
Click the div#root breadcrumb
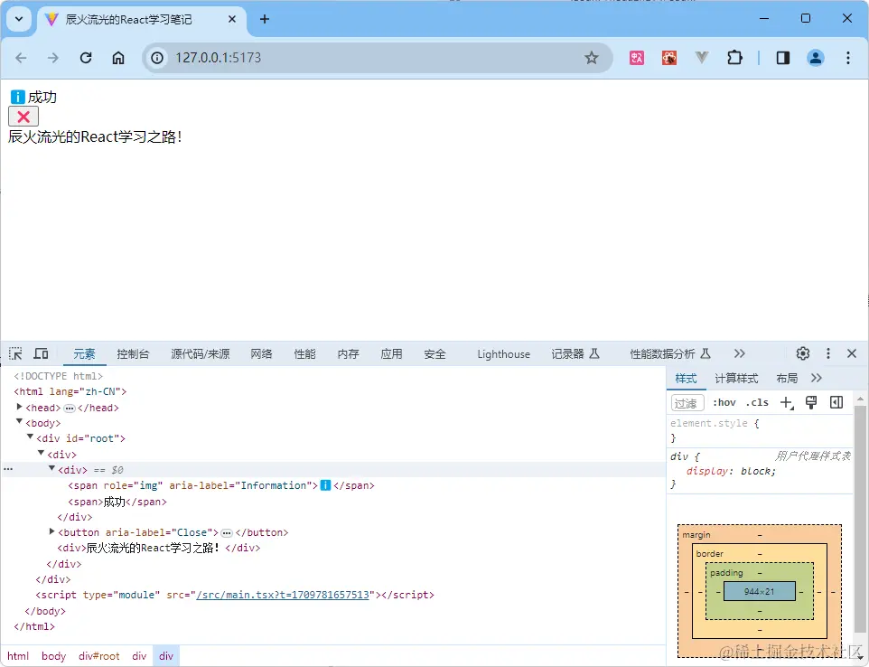[x=98, y=656]
